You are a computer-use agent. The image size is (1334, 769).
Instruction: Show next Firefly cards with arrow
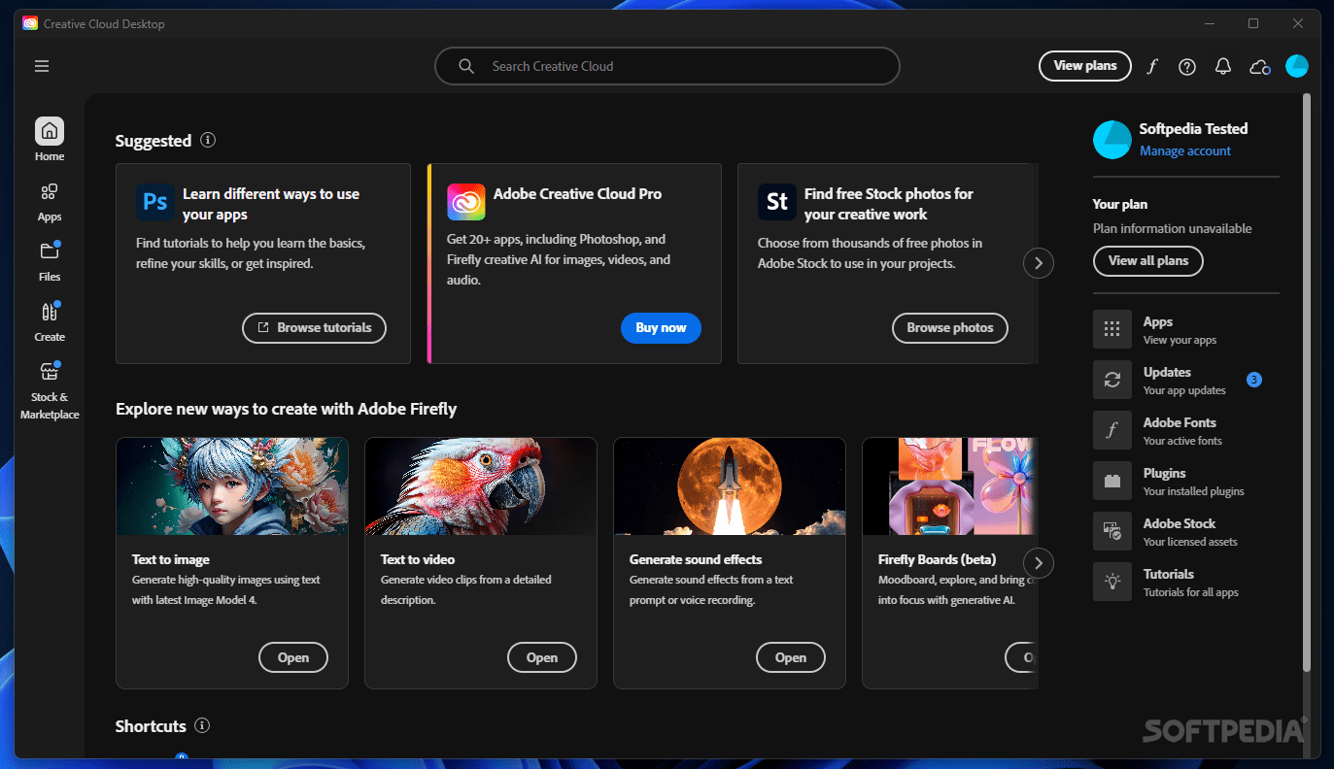(1039, 562)
